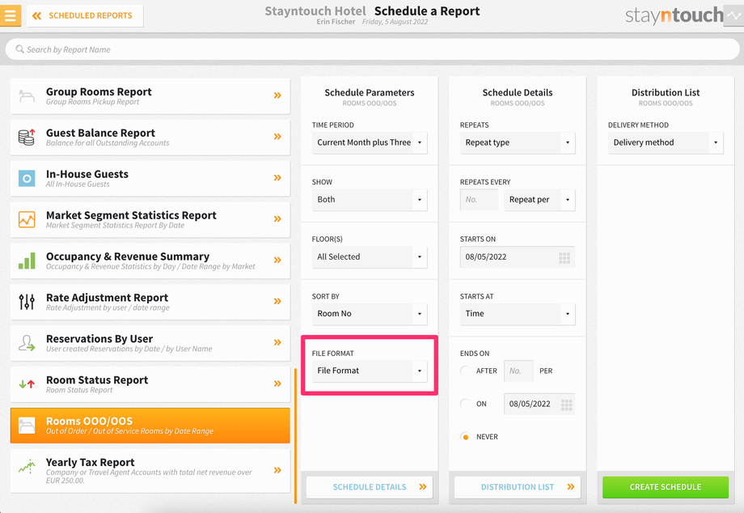Click the Starts On date field
744x513 pixels.
[x=518, y=257]
